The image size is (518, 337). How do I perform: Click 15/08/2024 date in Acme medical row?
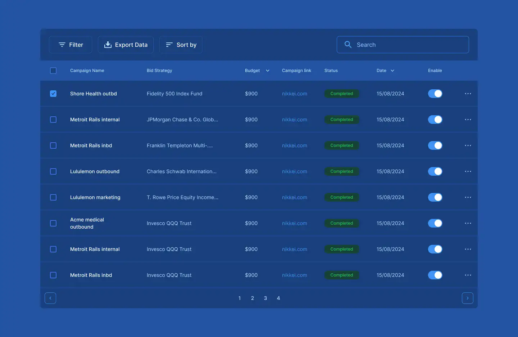(x=390, y=223)
